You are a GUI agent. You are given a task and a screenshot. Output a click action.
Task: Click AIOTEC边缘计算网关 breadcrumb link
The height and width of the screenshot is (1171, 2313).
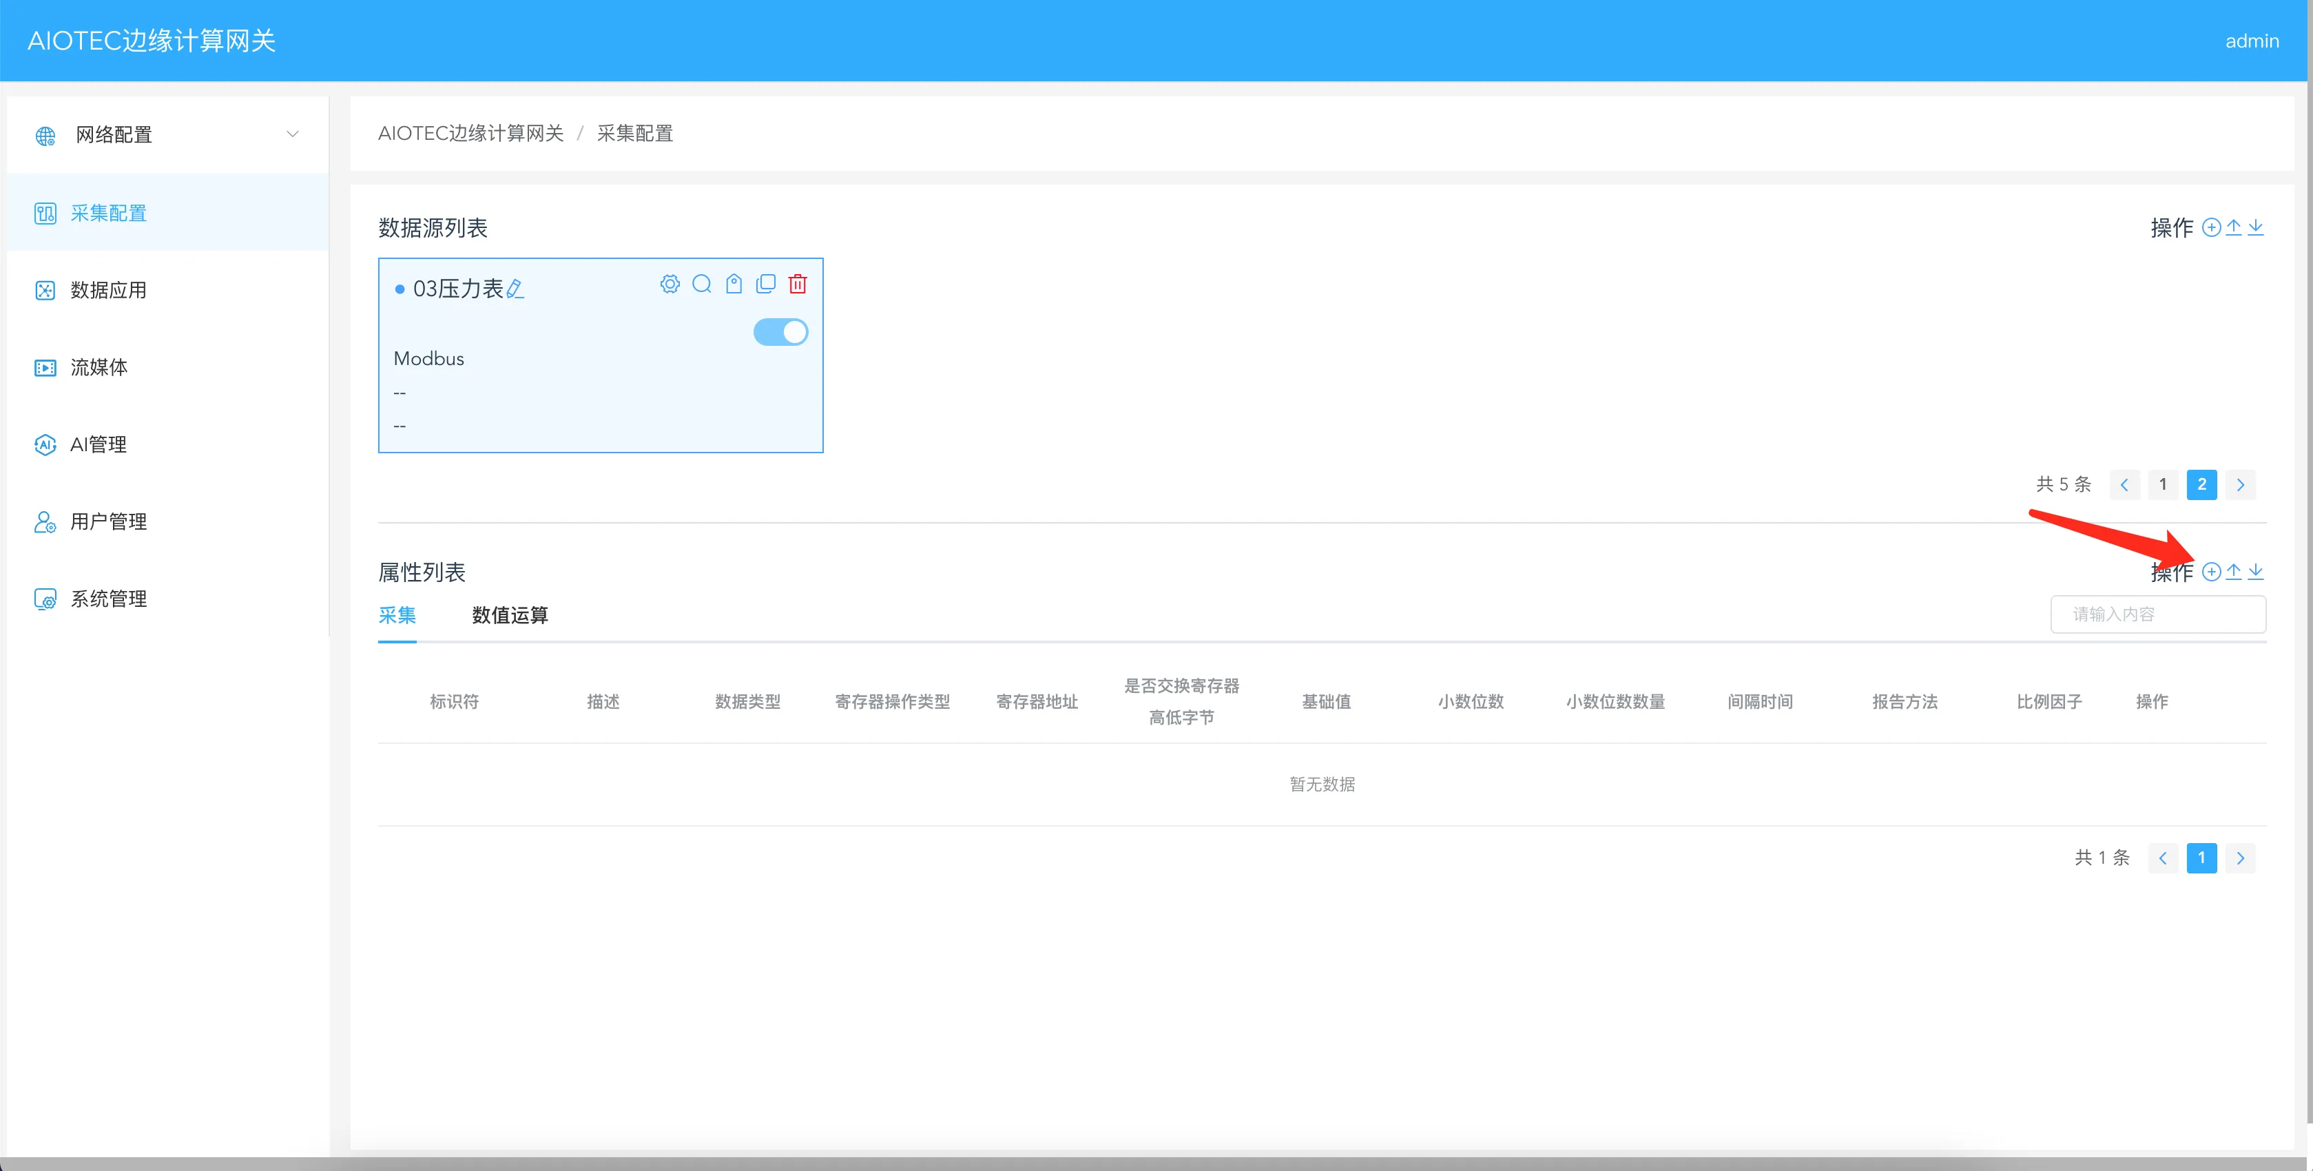(x=470, y=133)
